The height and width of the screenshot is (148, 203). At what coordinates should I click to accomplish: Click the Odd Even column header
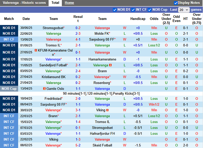[176, 19]
